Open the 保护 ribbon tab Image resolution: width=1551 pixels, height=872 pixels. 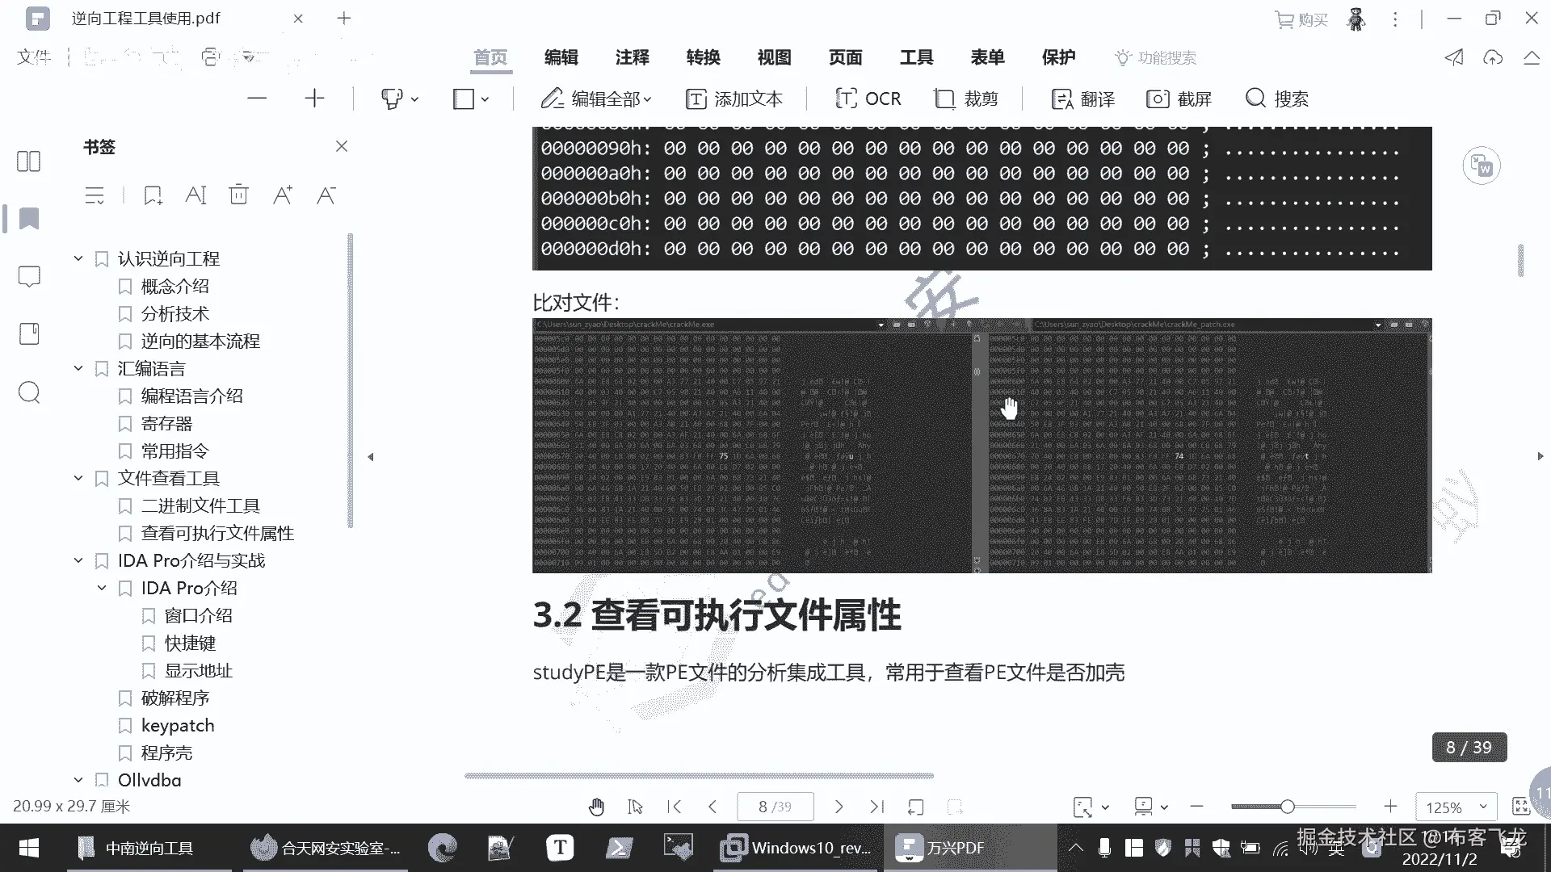[1058, 57]
